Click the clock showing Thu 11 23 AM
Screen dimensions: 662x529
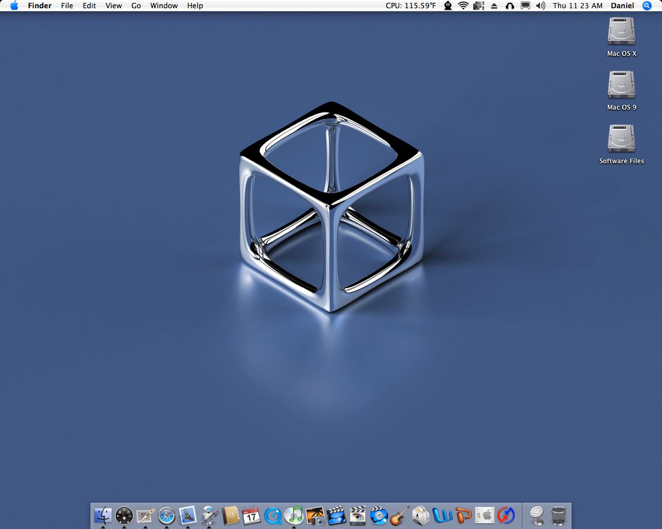click(578, 6)
